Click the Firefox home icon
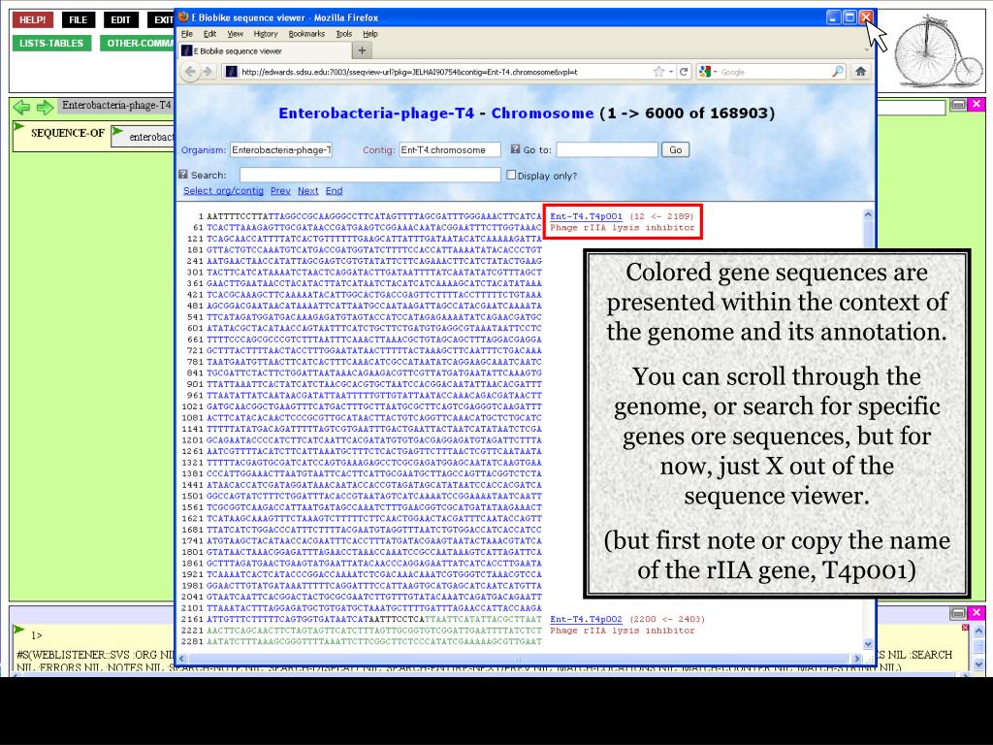Viewport: 993px width, 745px height. [860, 71]
